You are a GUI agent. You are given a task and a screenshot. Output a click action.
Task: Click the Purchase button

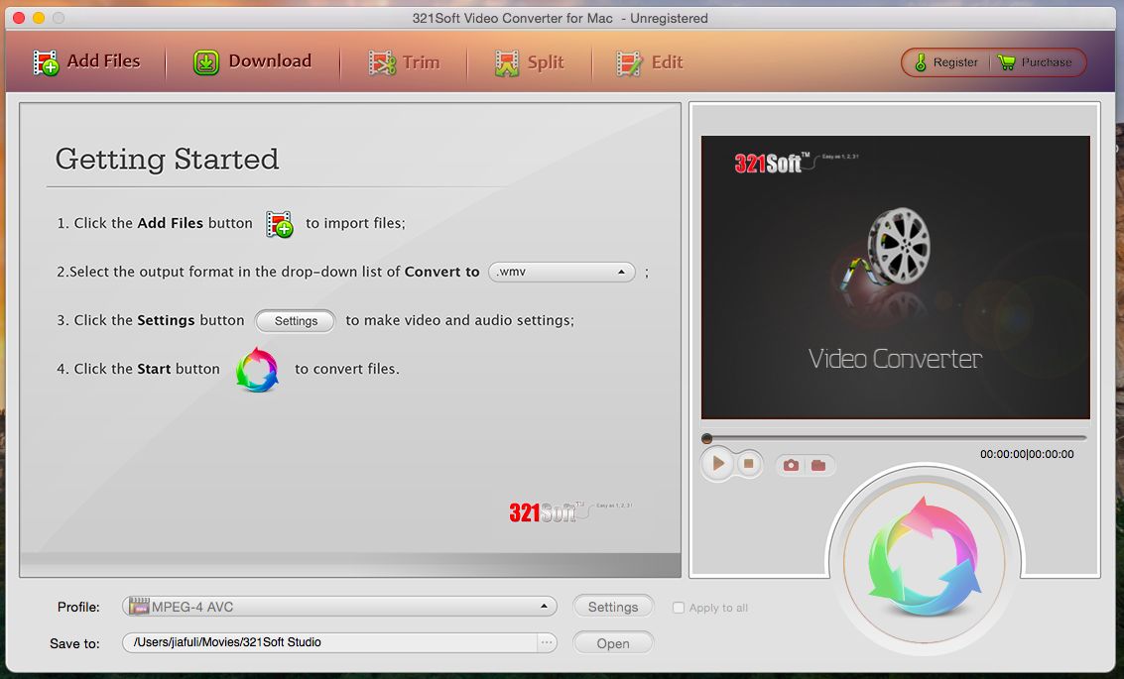click(1035, 62)
